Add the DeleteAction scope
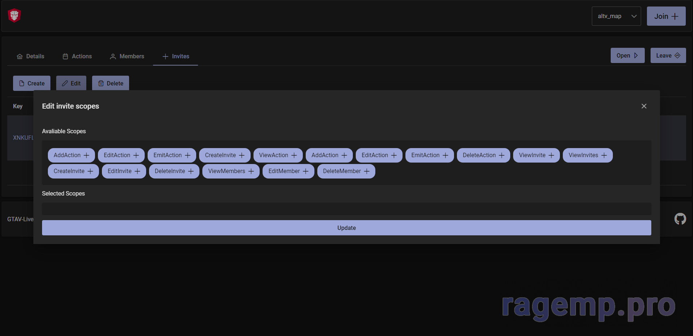This screenshot has width=693, height=336. tap(483, 155)
